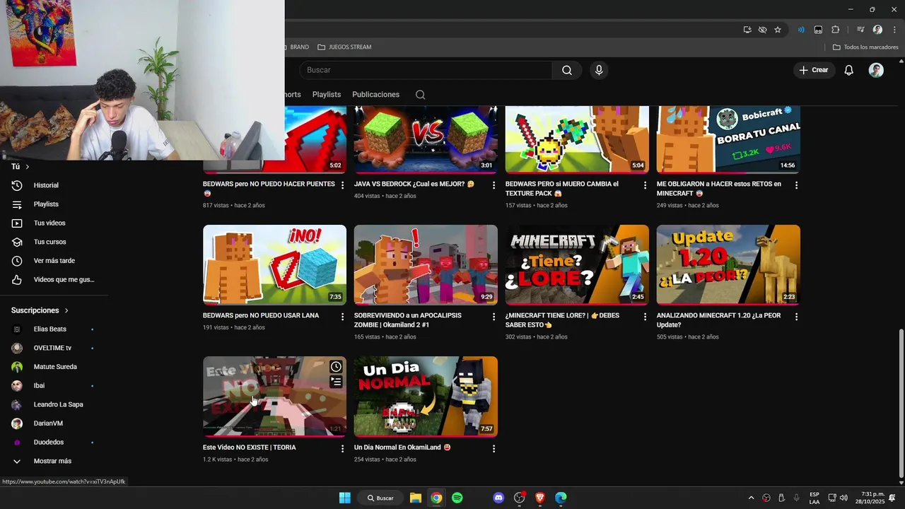Open Chrome media control icon
The height and width of the screenshot is (509, 905).
click(x=860, y=30)
